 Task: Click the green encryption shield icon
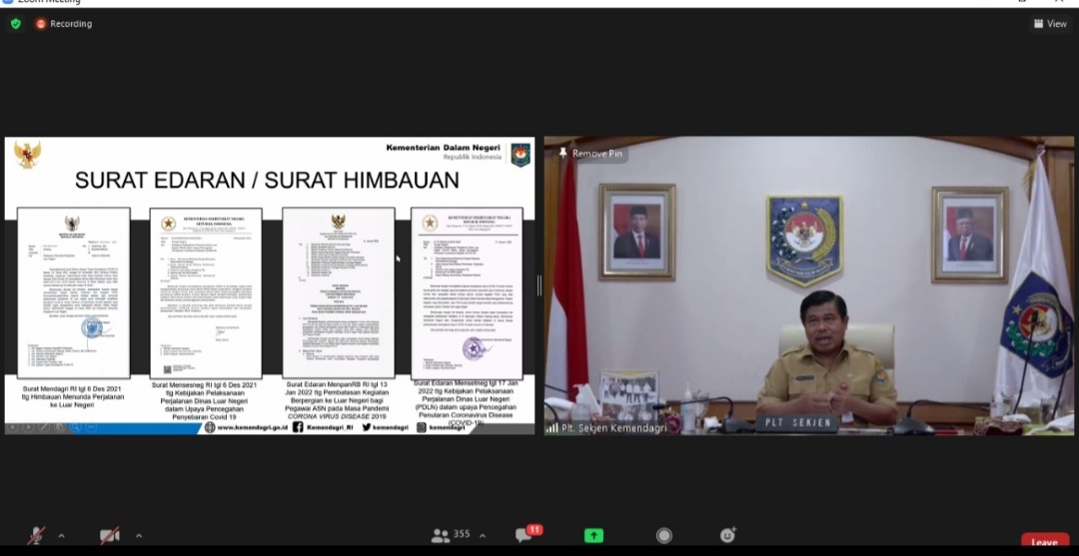pyautogui.click(x=15, y=24)
